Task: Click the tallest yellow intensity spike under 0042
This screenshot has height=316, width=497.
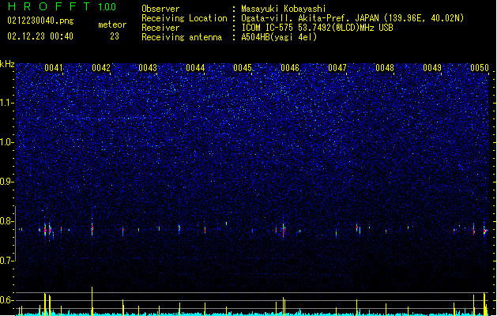Action: pos(92,301)
